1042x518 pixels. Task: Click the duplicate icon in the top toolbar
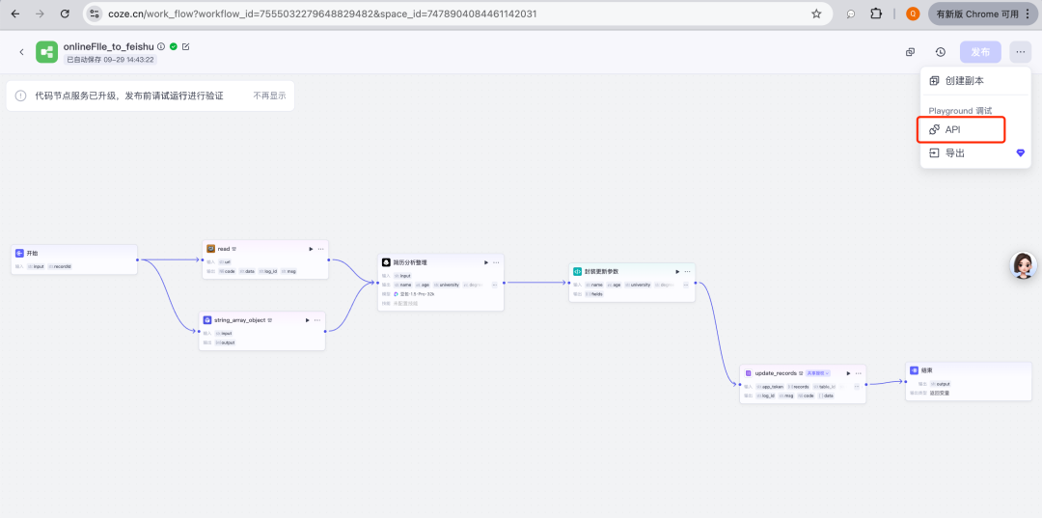tap(910, 52)
